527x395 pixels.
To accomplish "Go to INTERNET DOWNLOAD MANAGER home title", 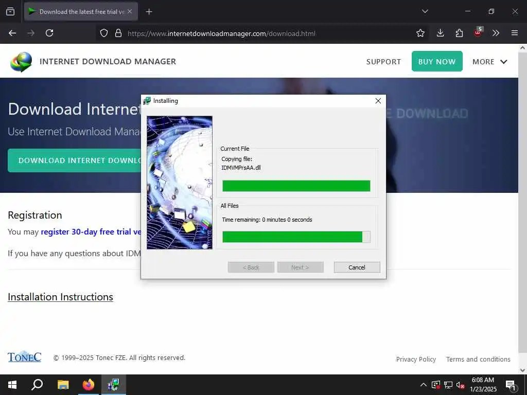I will click(108, 62).
